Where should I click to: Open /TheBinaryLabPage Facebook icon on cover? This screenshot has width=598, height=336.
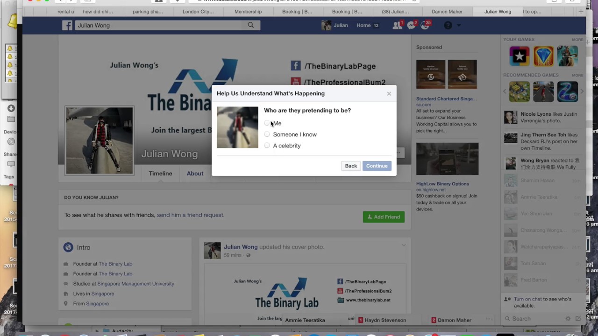295,66
